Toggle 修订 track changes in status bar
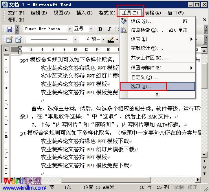 [192, 187]
